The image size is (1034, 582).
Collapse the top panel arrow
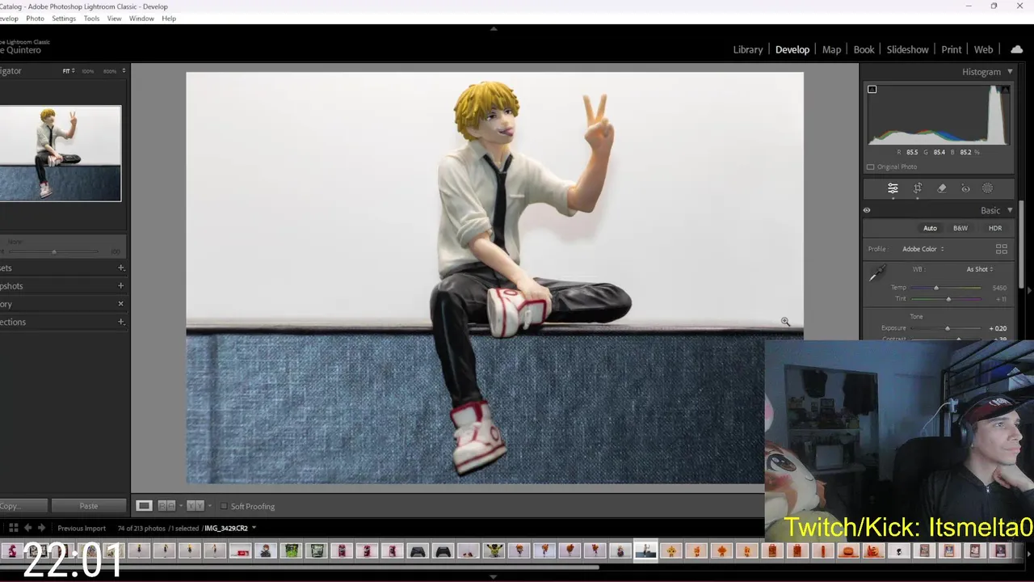[494, 28]
